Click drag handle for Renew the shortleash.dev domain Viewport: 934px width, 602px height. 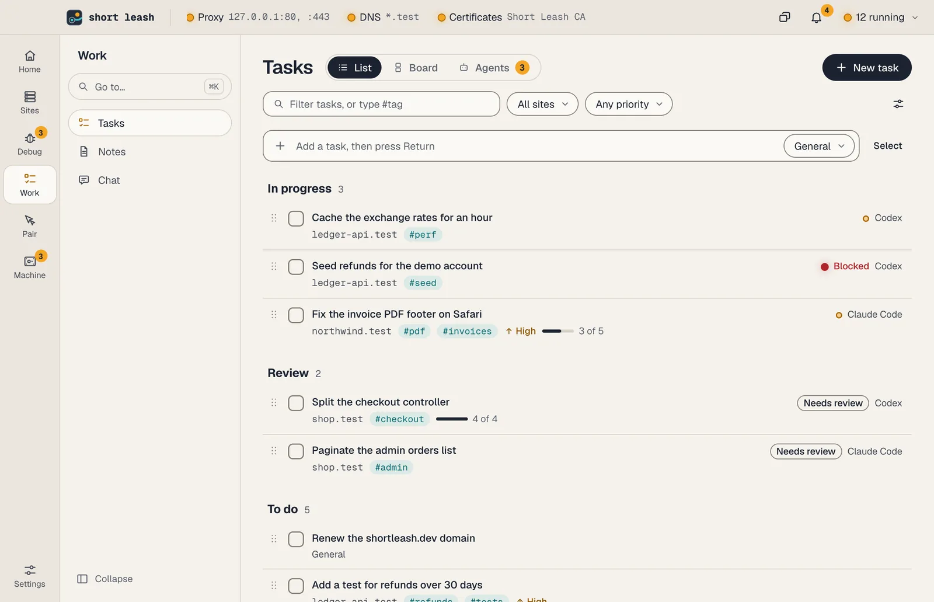(274, 538)
